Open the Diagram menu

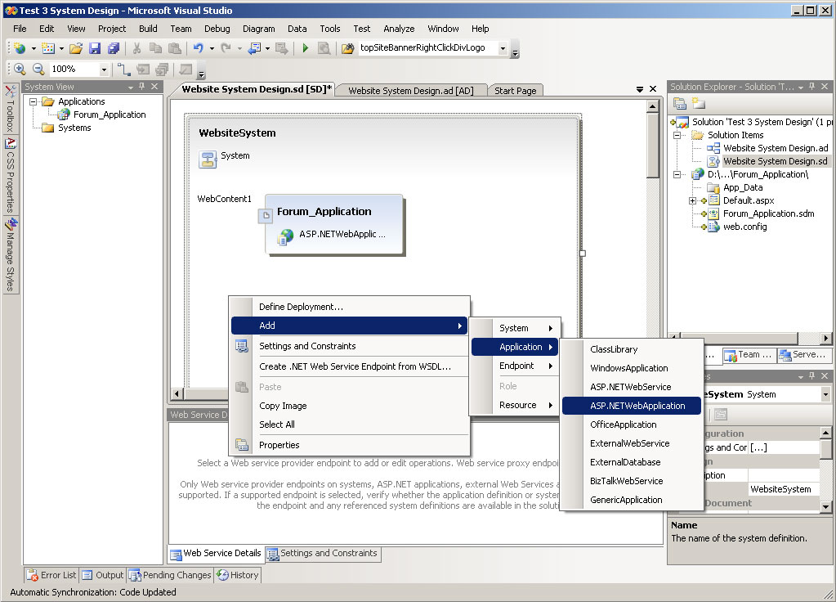pos(258,29)
